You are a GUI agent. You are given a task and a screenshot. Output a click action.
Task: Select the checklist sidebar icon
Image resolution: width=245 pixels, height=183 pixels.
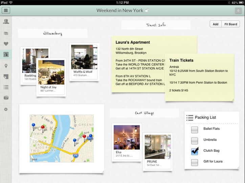(6, 87)
